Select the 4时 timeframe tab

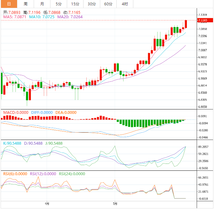124,4
